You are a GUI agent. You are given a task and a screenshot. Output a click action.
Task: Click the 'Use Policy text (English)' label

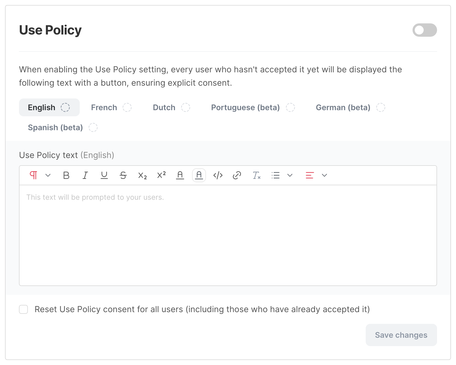tap(67, 155)
